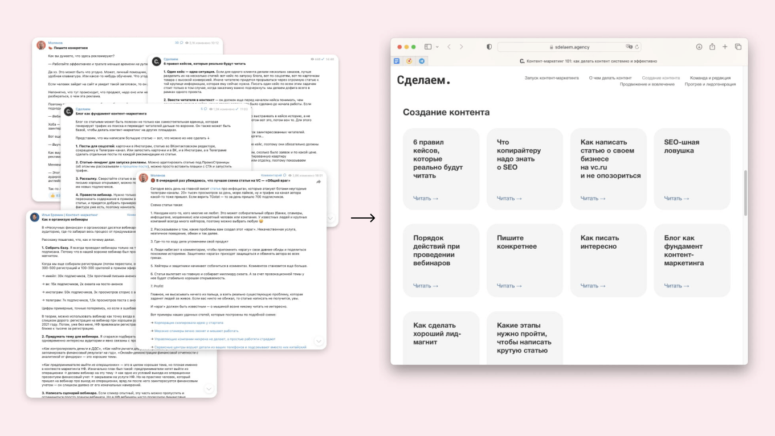Click the translate icon in address bar

[x=629, y=47]
